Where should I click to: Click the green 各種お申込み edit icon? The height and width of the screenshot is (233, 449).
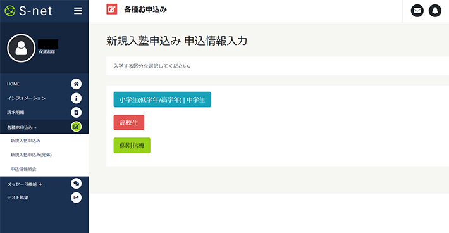[76, 127]
